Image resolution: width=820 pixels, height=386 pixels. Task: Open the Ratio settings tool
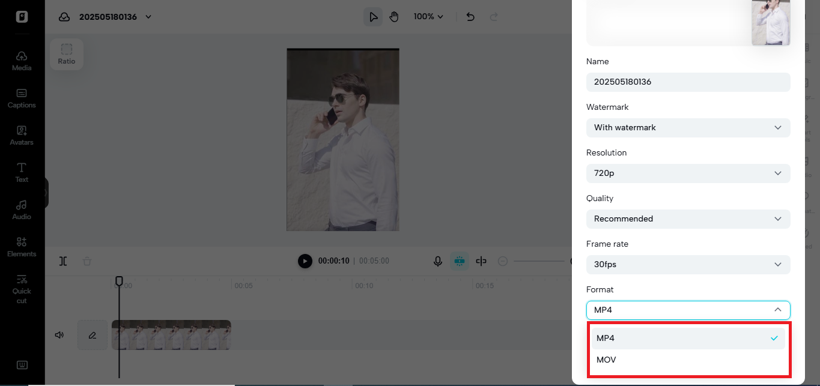[x=66, y=53]
